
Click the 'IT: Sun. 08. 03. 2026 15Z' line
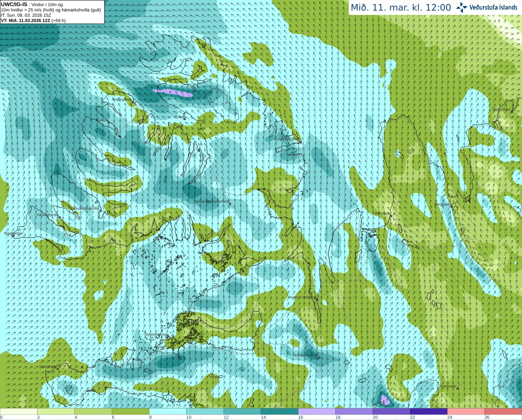tap(26, 15)
